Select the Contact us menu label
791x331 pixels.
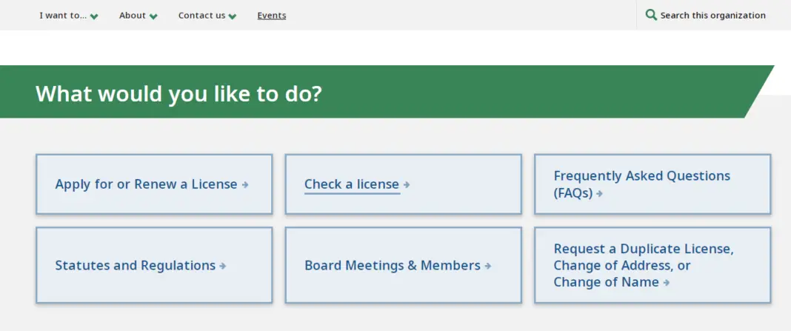(201, 16)
